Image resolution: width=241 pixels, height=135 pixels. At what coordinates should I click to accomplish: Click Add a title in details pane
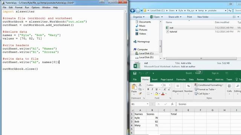[186, 63]
